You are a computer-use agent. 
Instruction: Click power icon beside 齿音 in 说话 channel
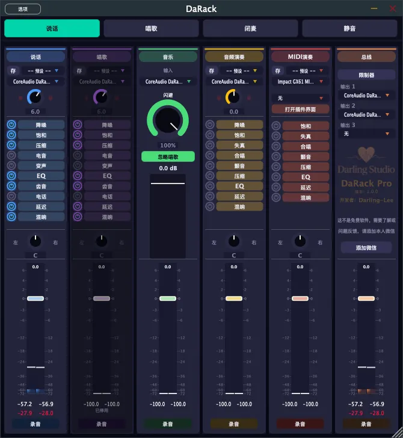coord(11,186)
